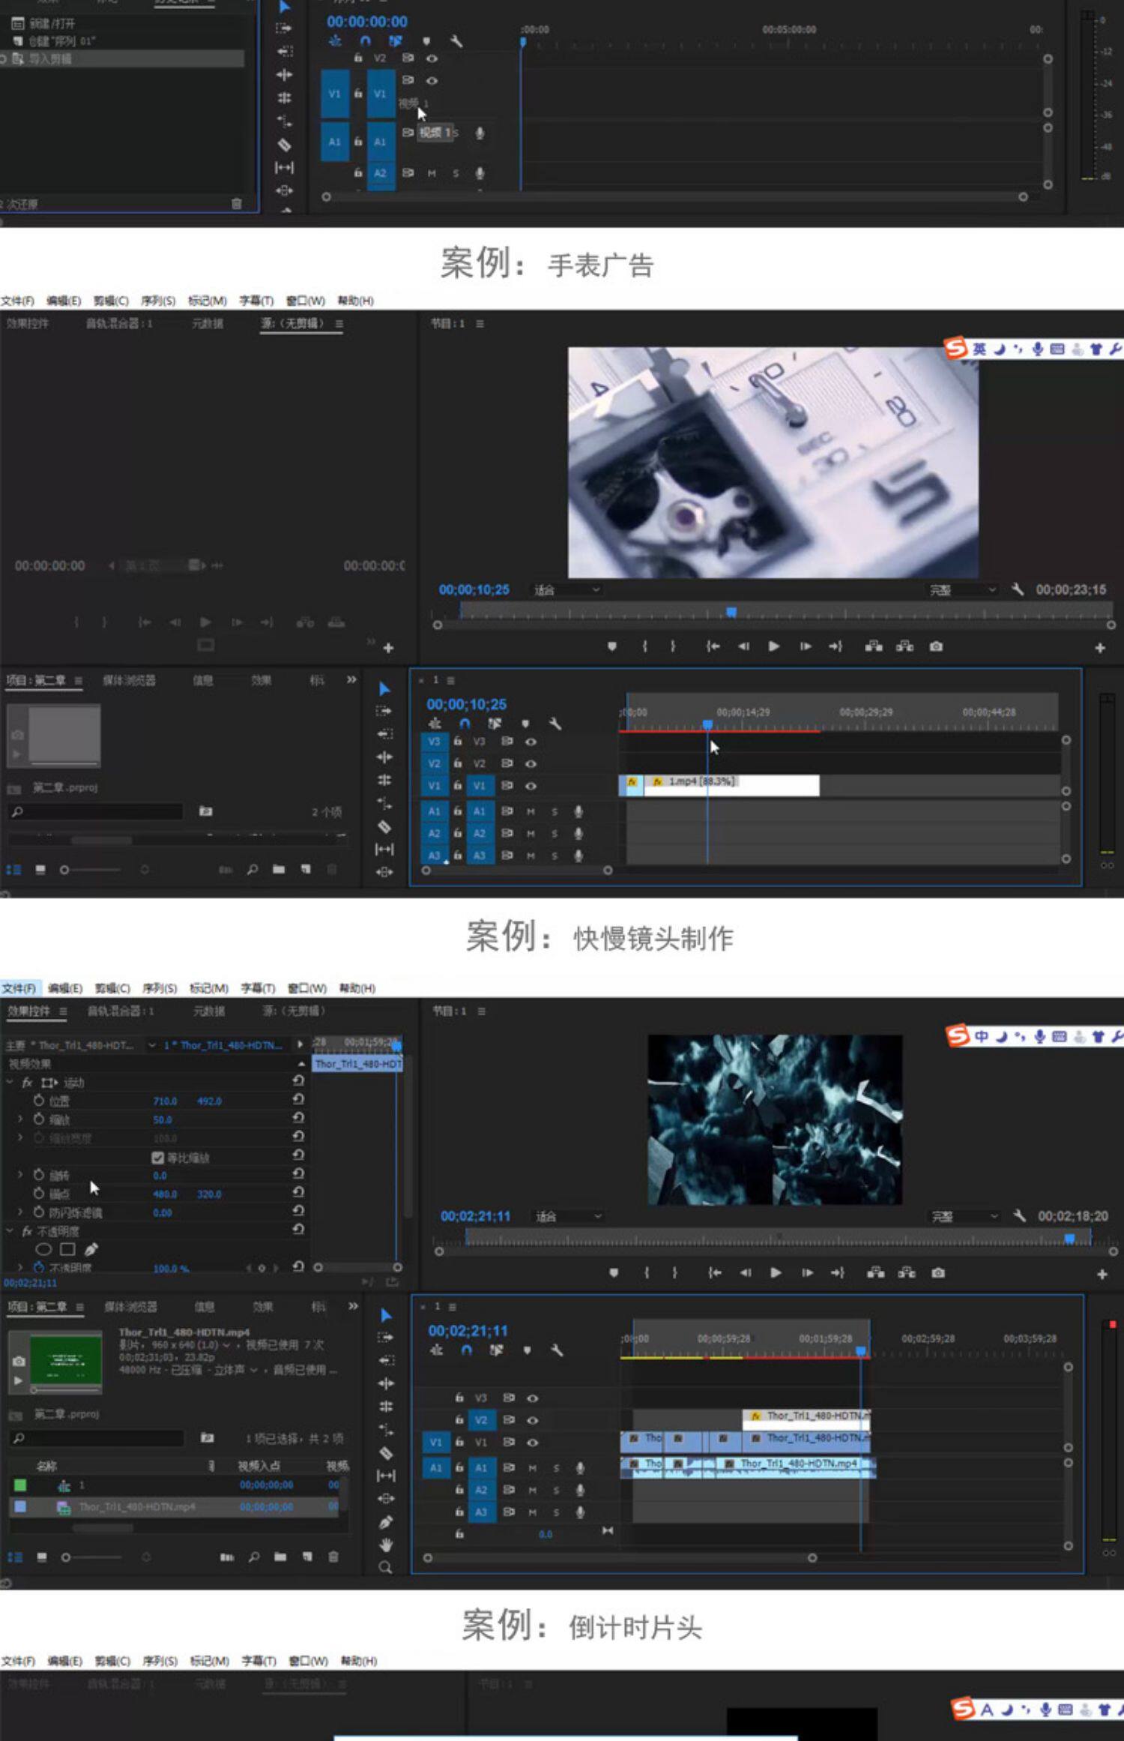Image resolution: width=1124 pixels, height=1741 pixels.
Task: Show hidden tabs via » in 手表广告 project panel
Action: (x=351, y=680)
